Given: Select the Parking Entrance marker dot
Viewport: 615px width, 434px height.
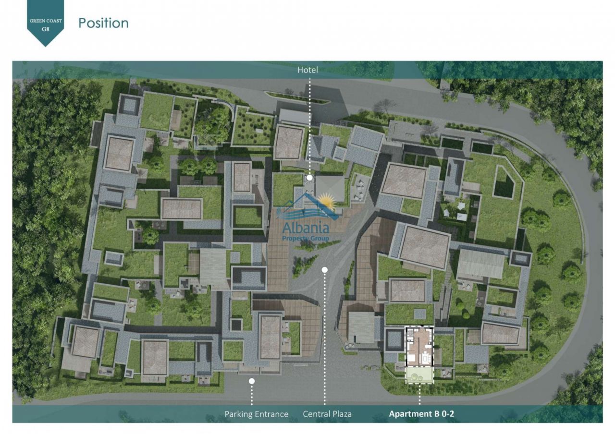Looking at the screenshot, I should coord(251,381).
